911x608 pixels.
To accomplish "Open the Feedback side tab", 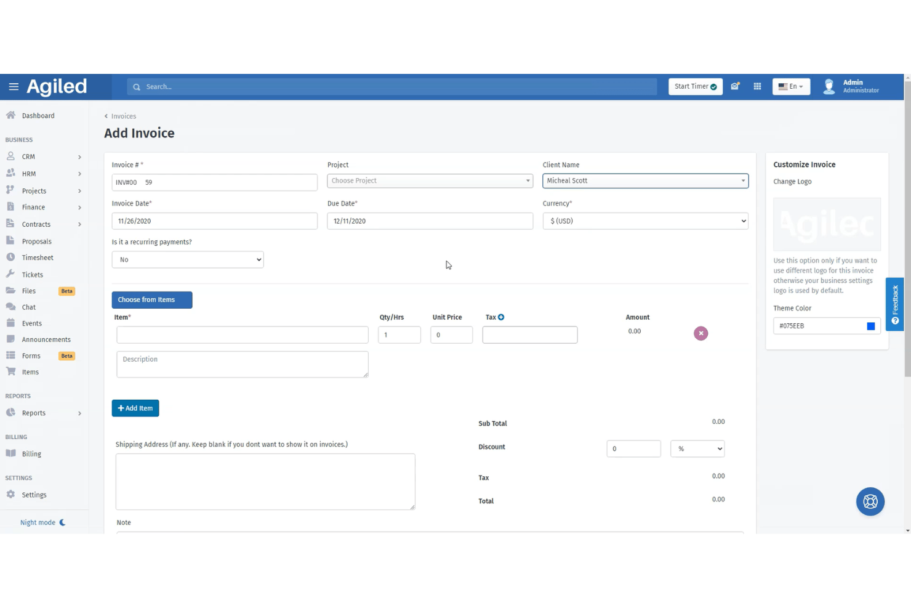I will pyautogui.click(x=894, y=304).
